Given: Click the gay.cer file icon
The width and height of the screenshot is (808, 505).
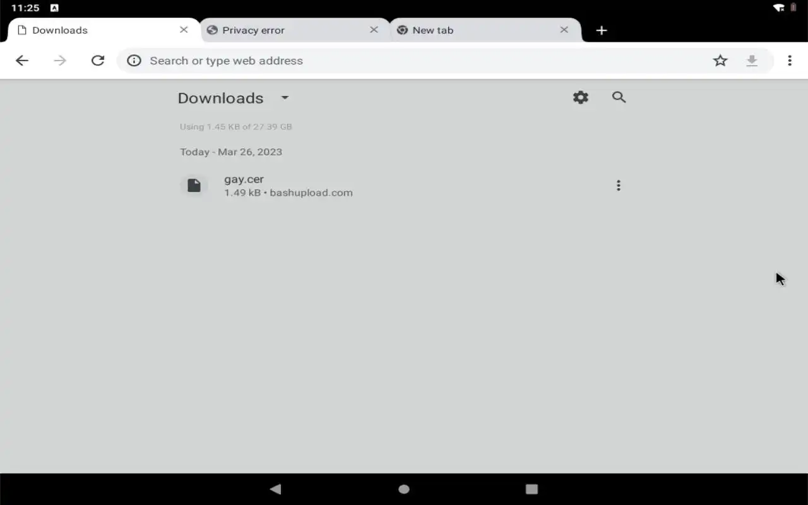Looking at the screenshot, I should [x=194, y=186].
